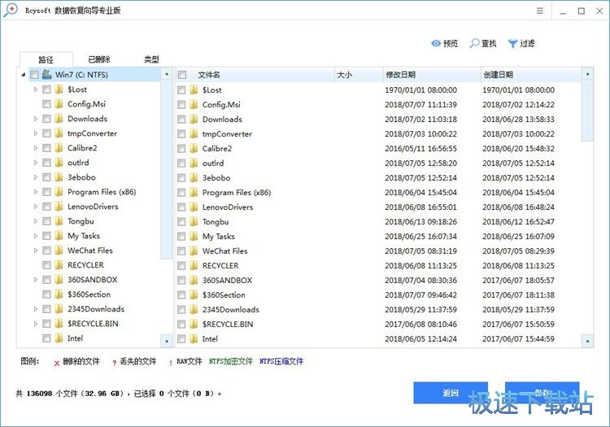Click the $Lost folder icon in file list
The width and height of the screenshot is (610, 427).
(x=194, y=89)
